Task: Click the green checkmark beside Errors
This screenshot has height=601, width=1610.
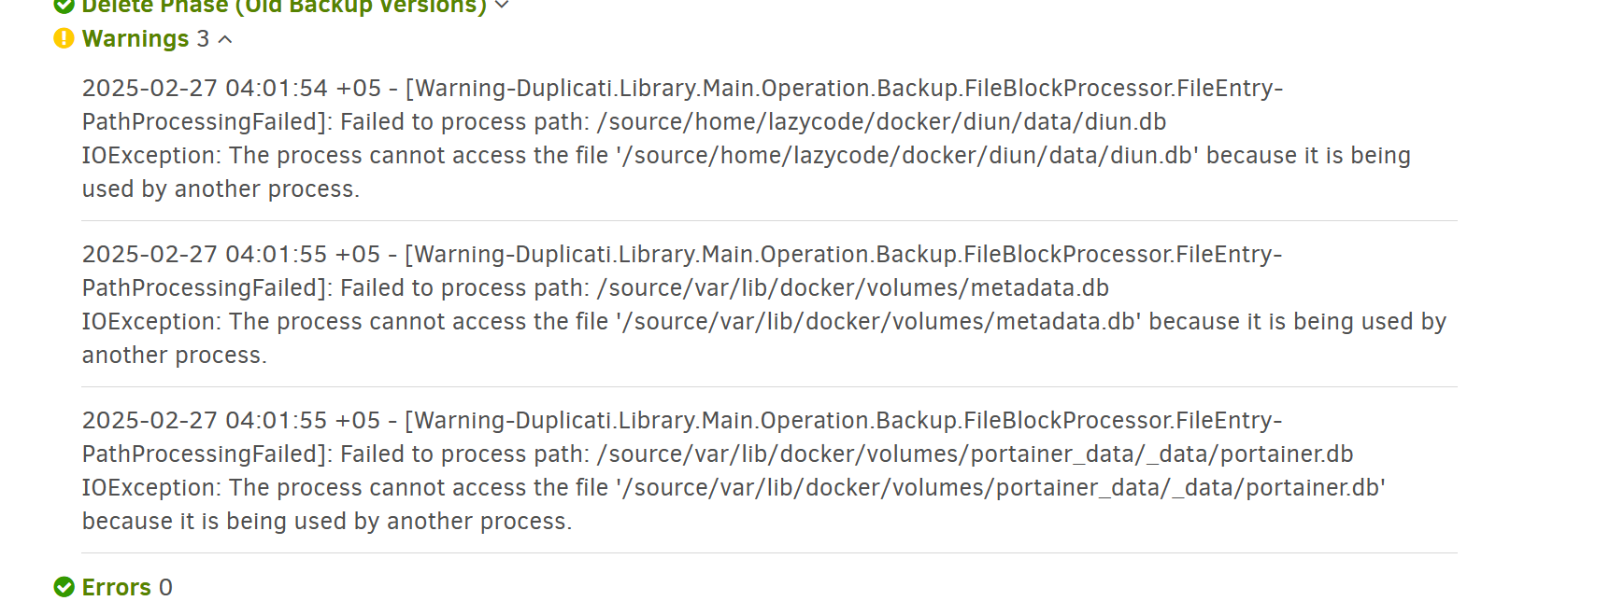Action: tap(64, 587)
